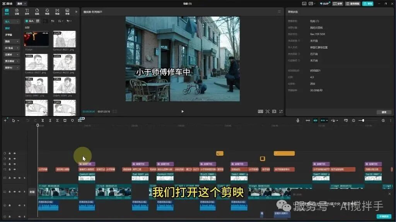Click the delete-left trim icon

pos(50,121)
